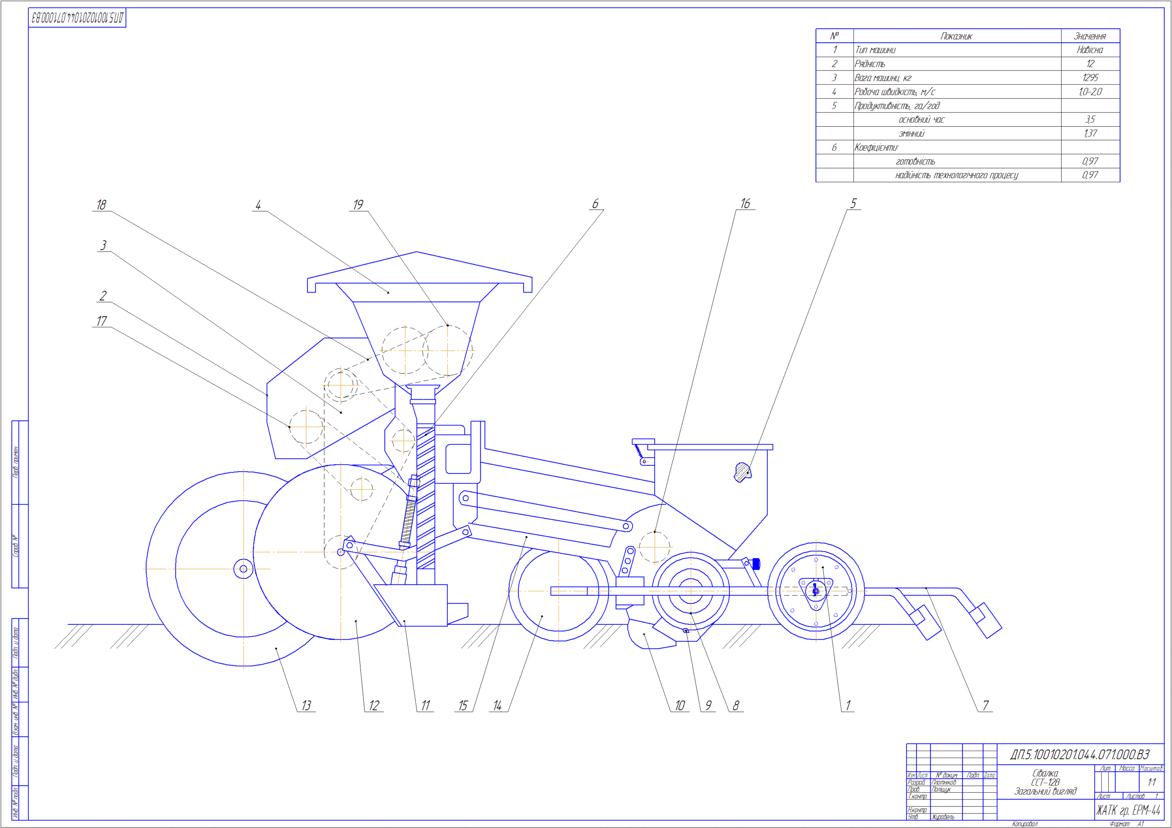Click document code in title block

[1080, 754]
